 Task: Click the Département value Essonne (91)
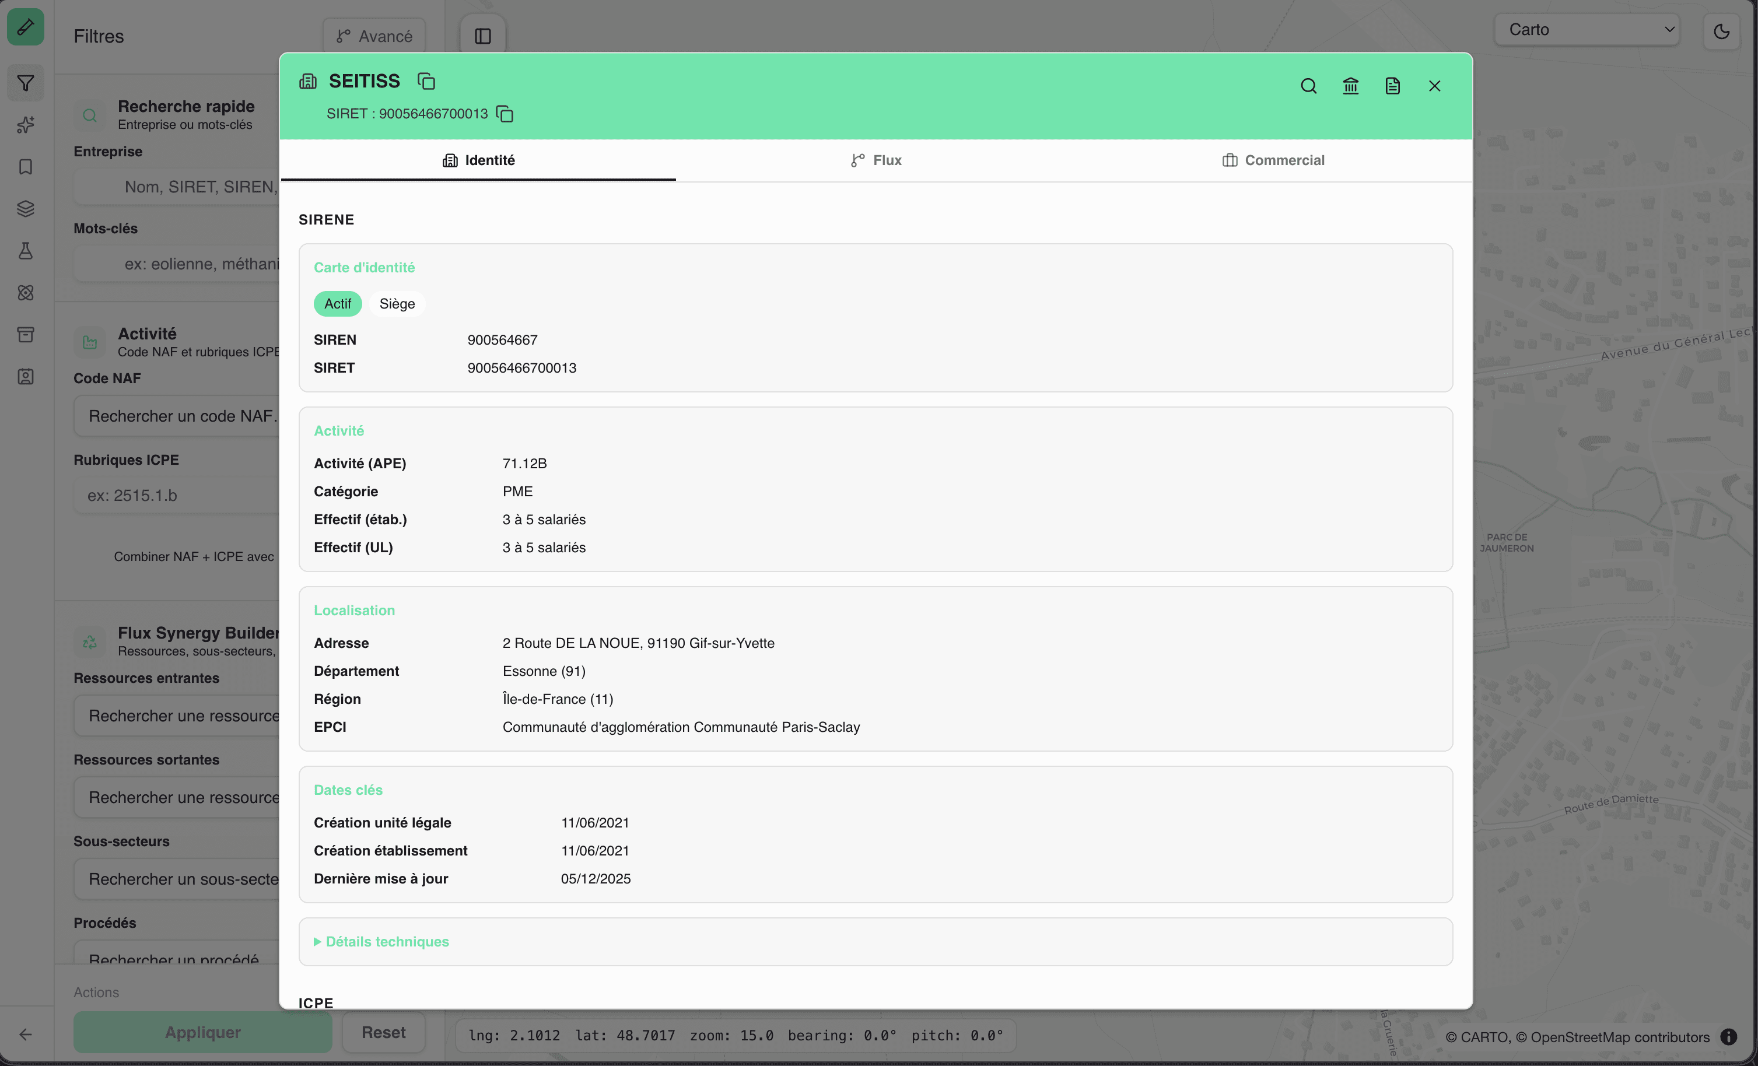click(x=544, y=671)
